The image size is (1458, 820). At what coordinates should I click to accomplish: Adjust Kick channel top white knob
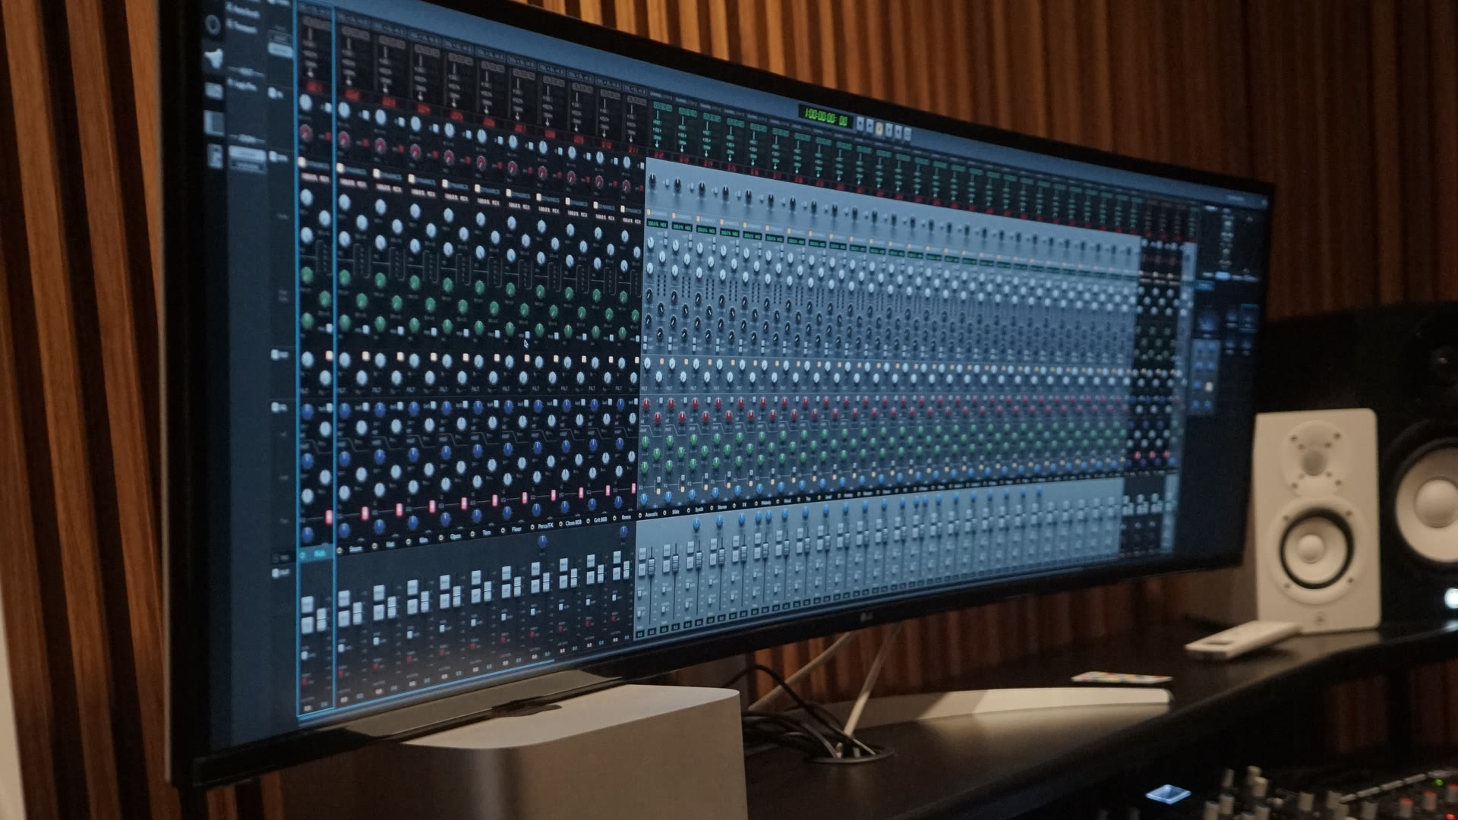305,102
